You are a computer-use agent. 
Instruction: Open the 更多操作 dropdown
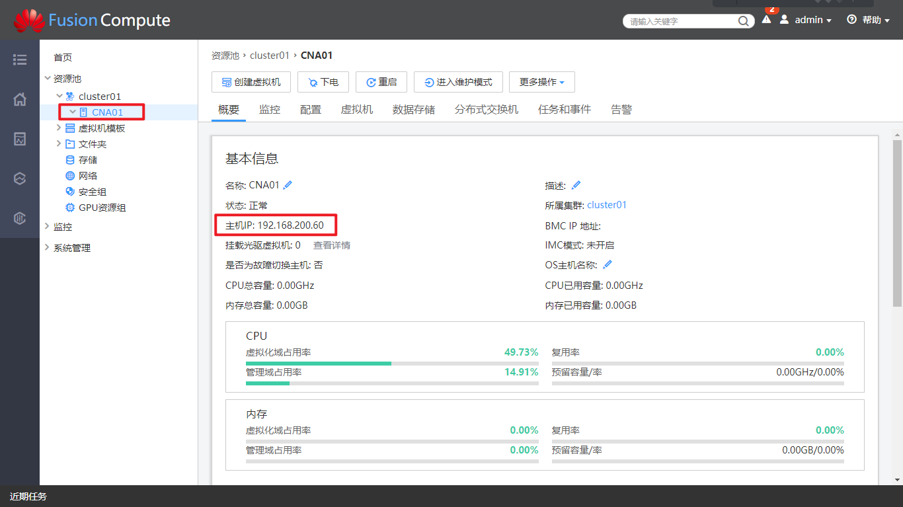click(x=542, y=82)
